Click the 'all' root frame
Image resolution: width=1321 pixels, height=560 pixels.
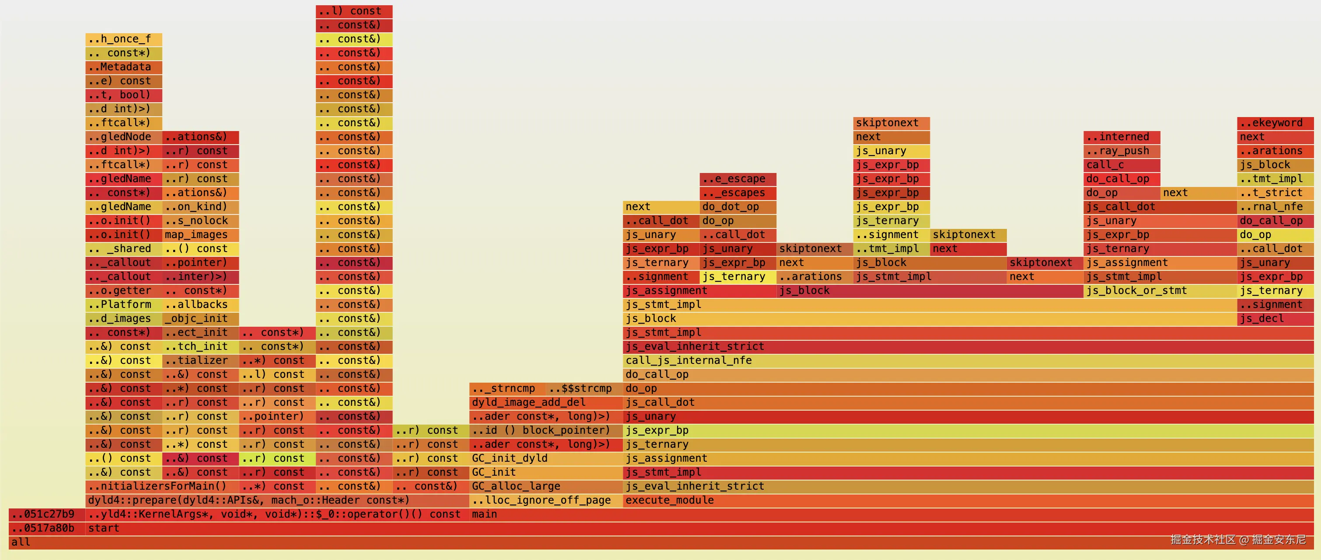click(x=660, y=542)
